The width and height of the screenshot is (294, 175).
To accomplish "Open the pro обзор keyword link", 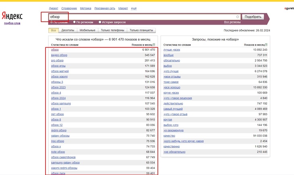I will (57, 60).
